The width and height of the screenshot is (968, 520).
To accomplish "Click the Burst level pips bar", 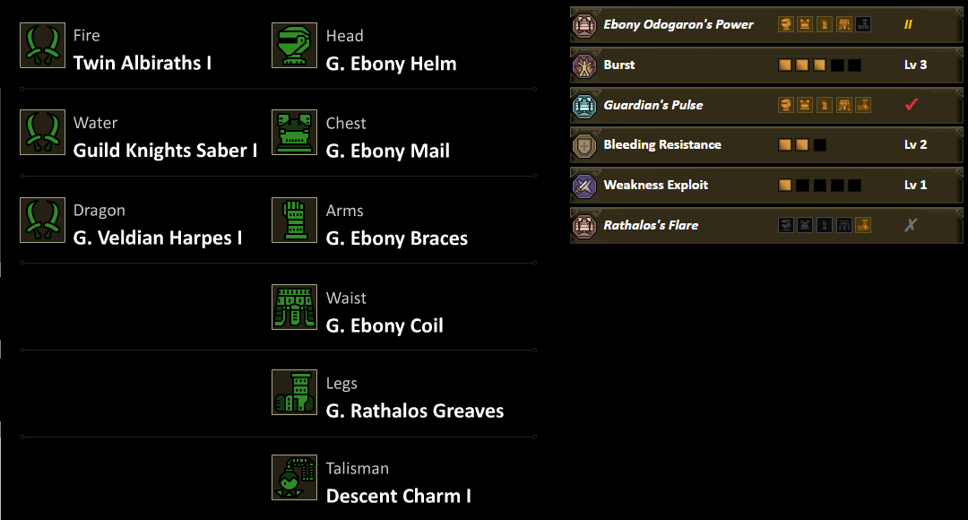I will point(819,65).
